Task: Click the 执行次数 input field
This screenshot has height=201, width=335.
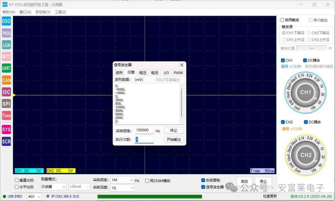Action: pyautogui.click(x=144, y=139)
